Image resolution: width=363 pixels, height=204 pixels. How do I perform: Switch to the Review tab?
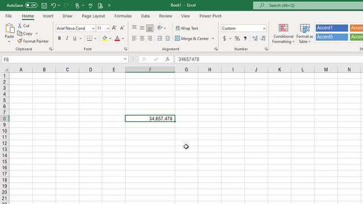click(165, 16)
